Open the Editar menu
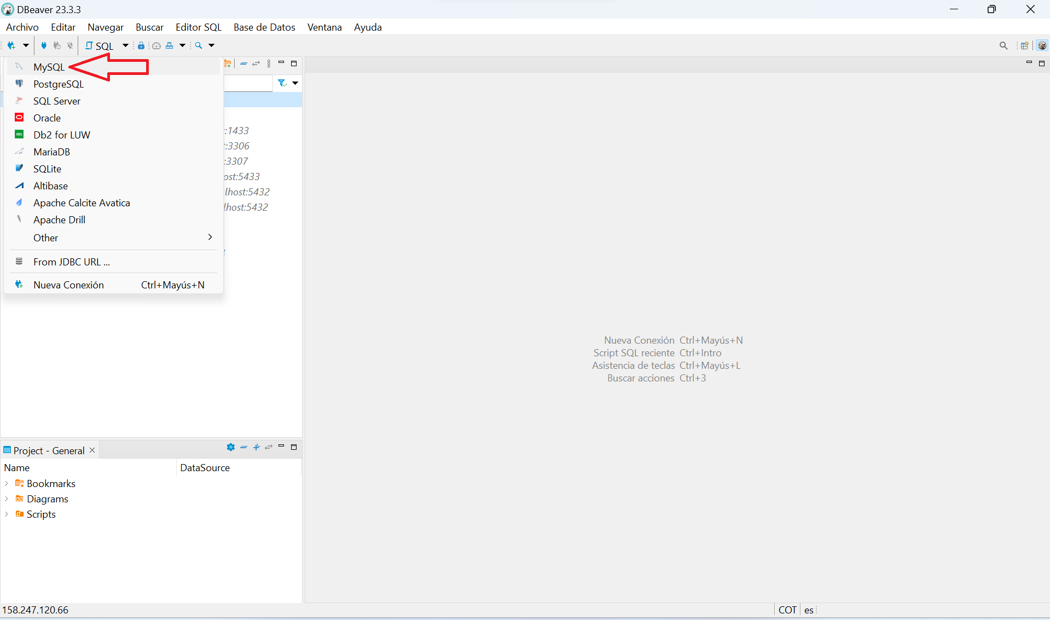 [x=63, y=27]
